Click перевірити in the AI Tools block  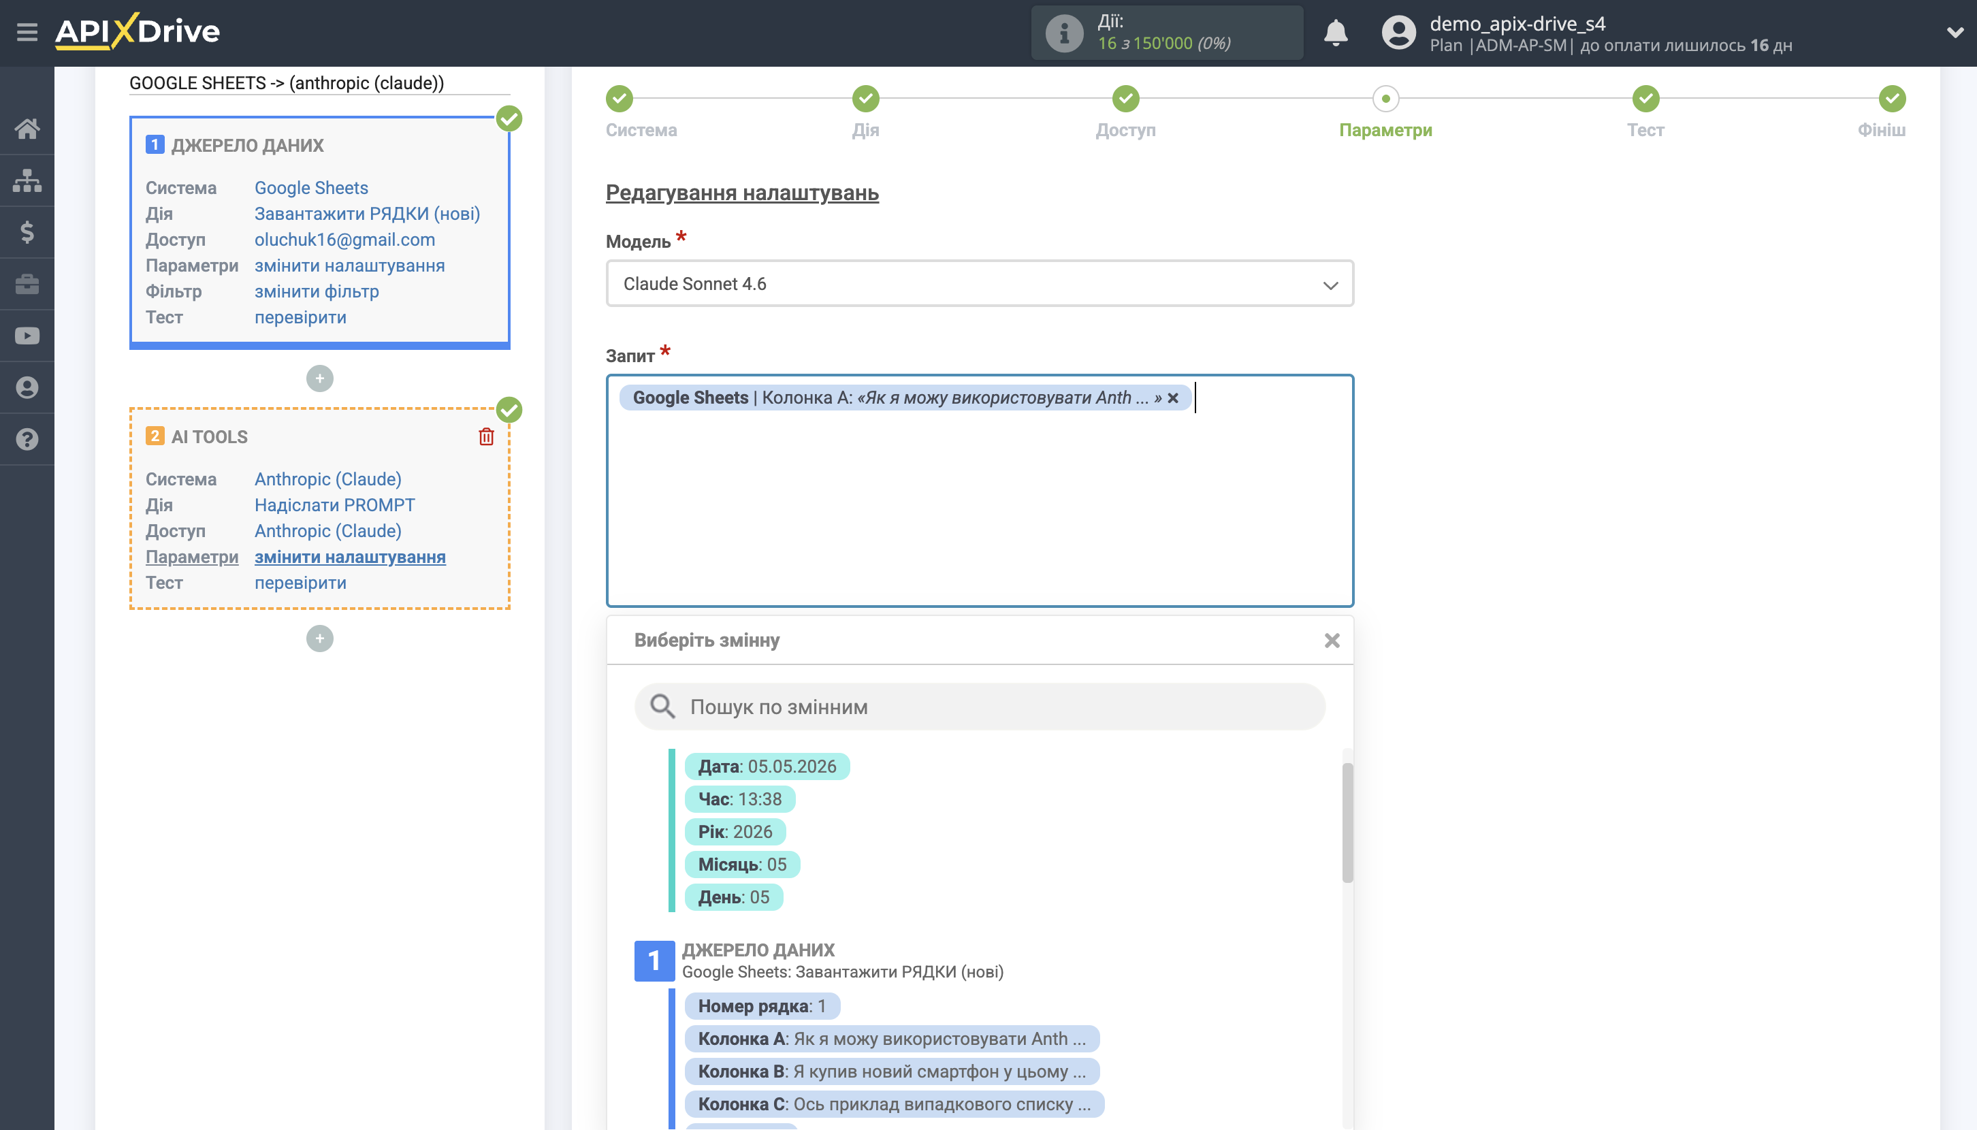point(300,583)
